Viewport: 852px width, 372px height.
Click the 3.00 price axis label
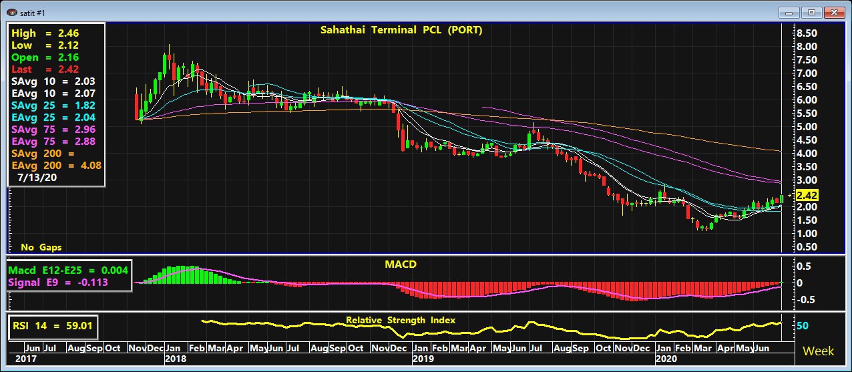click(x=806, y=180)
